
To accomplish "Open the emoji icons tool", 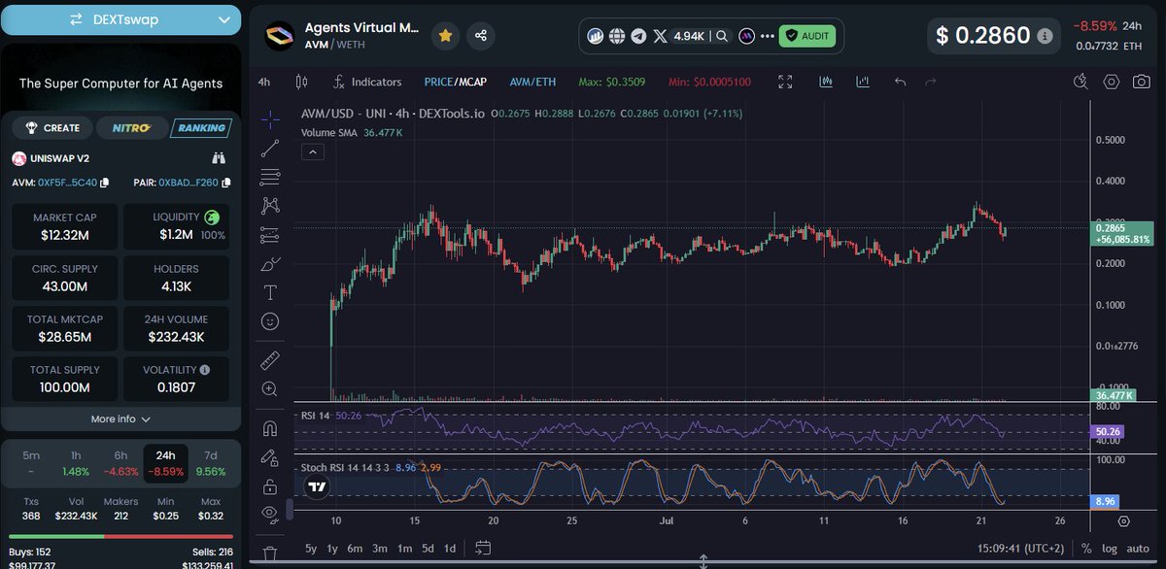I will [x=270, y=321].
